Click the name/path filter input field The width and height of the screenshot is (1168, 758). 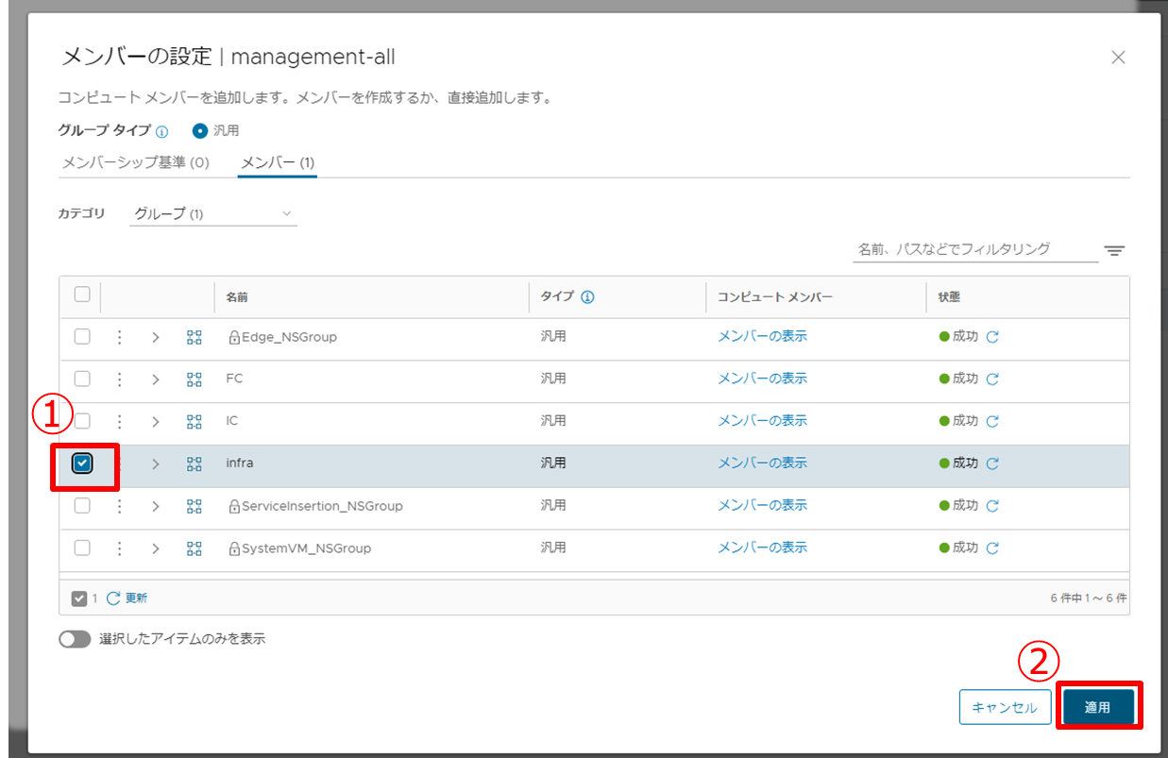(x=973, y=249)
